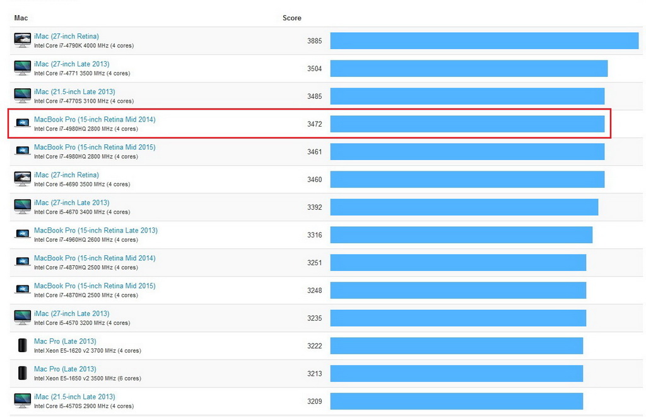Select the score value 3461

point(314,152)
